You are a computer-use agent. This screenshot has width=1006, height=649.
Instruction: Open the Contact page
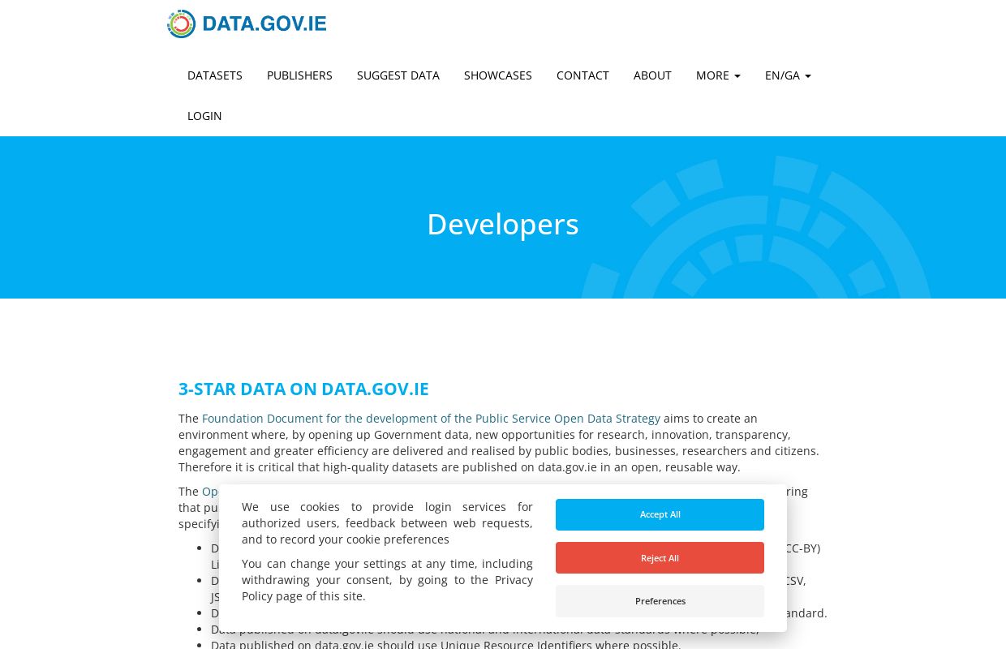583,75
